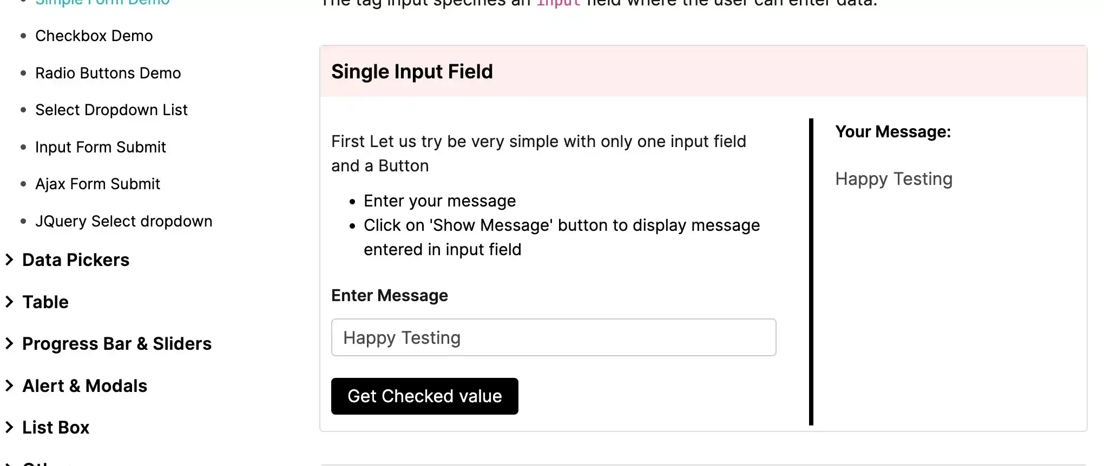This screenshot has width=1104, height=466.
Task: Click the chevron arrow beside Data Pickers
Action: 9,260
